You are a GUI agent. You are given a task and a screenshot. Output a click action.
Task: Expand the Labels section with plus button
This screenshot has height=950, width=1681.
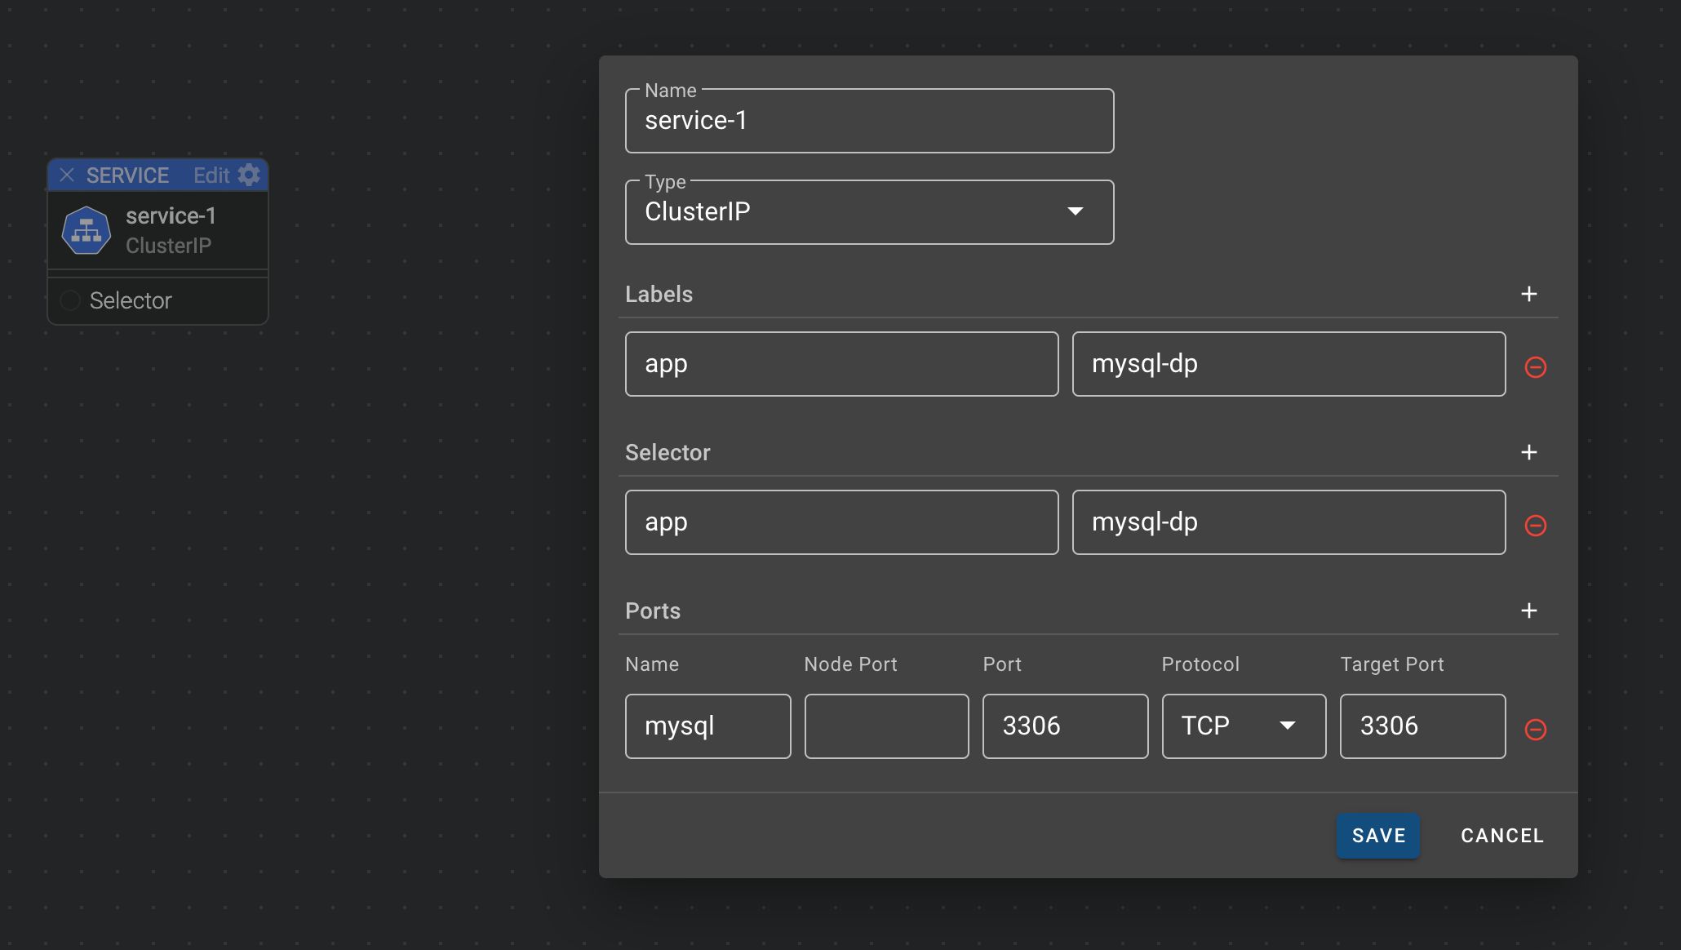click(x=1528, y=295)
